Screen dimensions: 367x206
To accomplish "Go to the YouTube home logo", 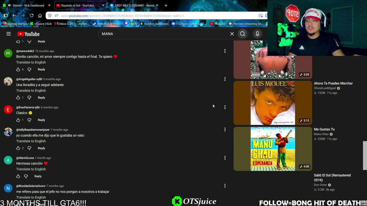I will (28, 34).
